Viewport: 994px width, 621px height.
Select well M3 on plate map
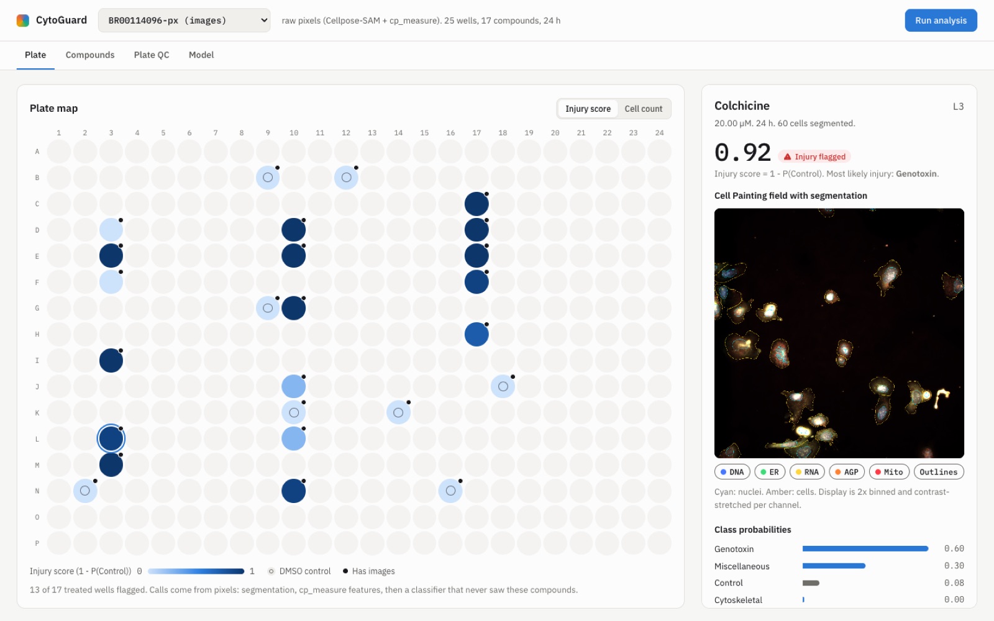coord(111,465)
